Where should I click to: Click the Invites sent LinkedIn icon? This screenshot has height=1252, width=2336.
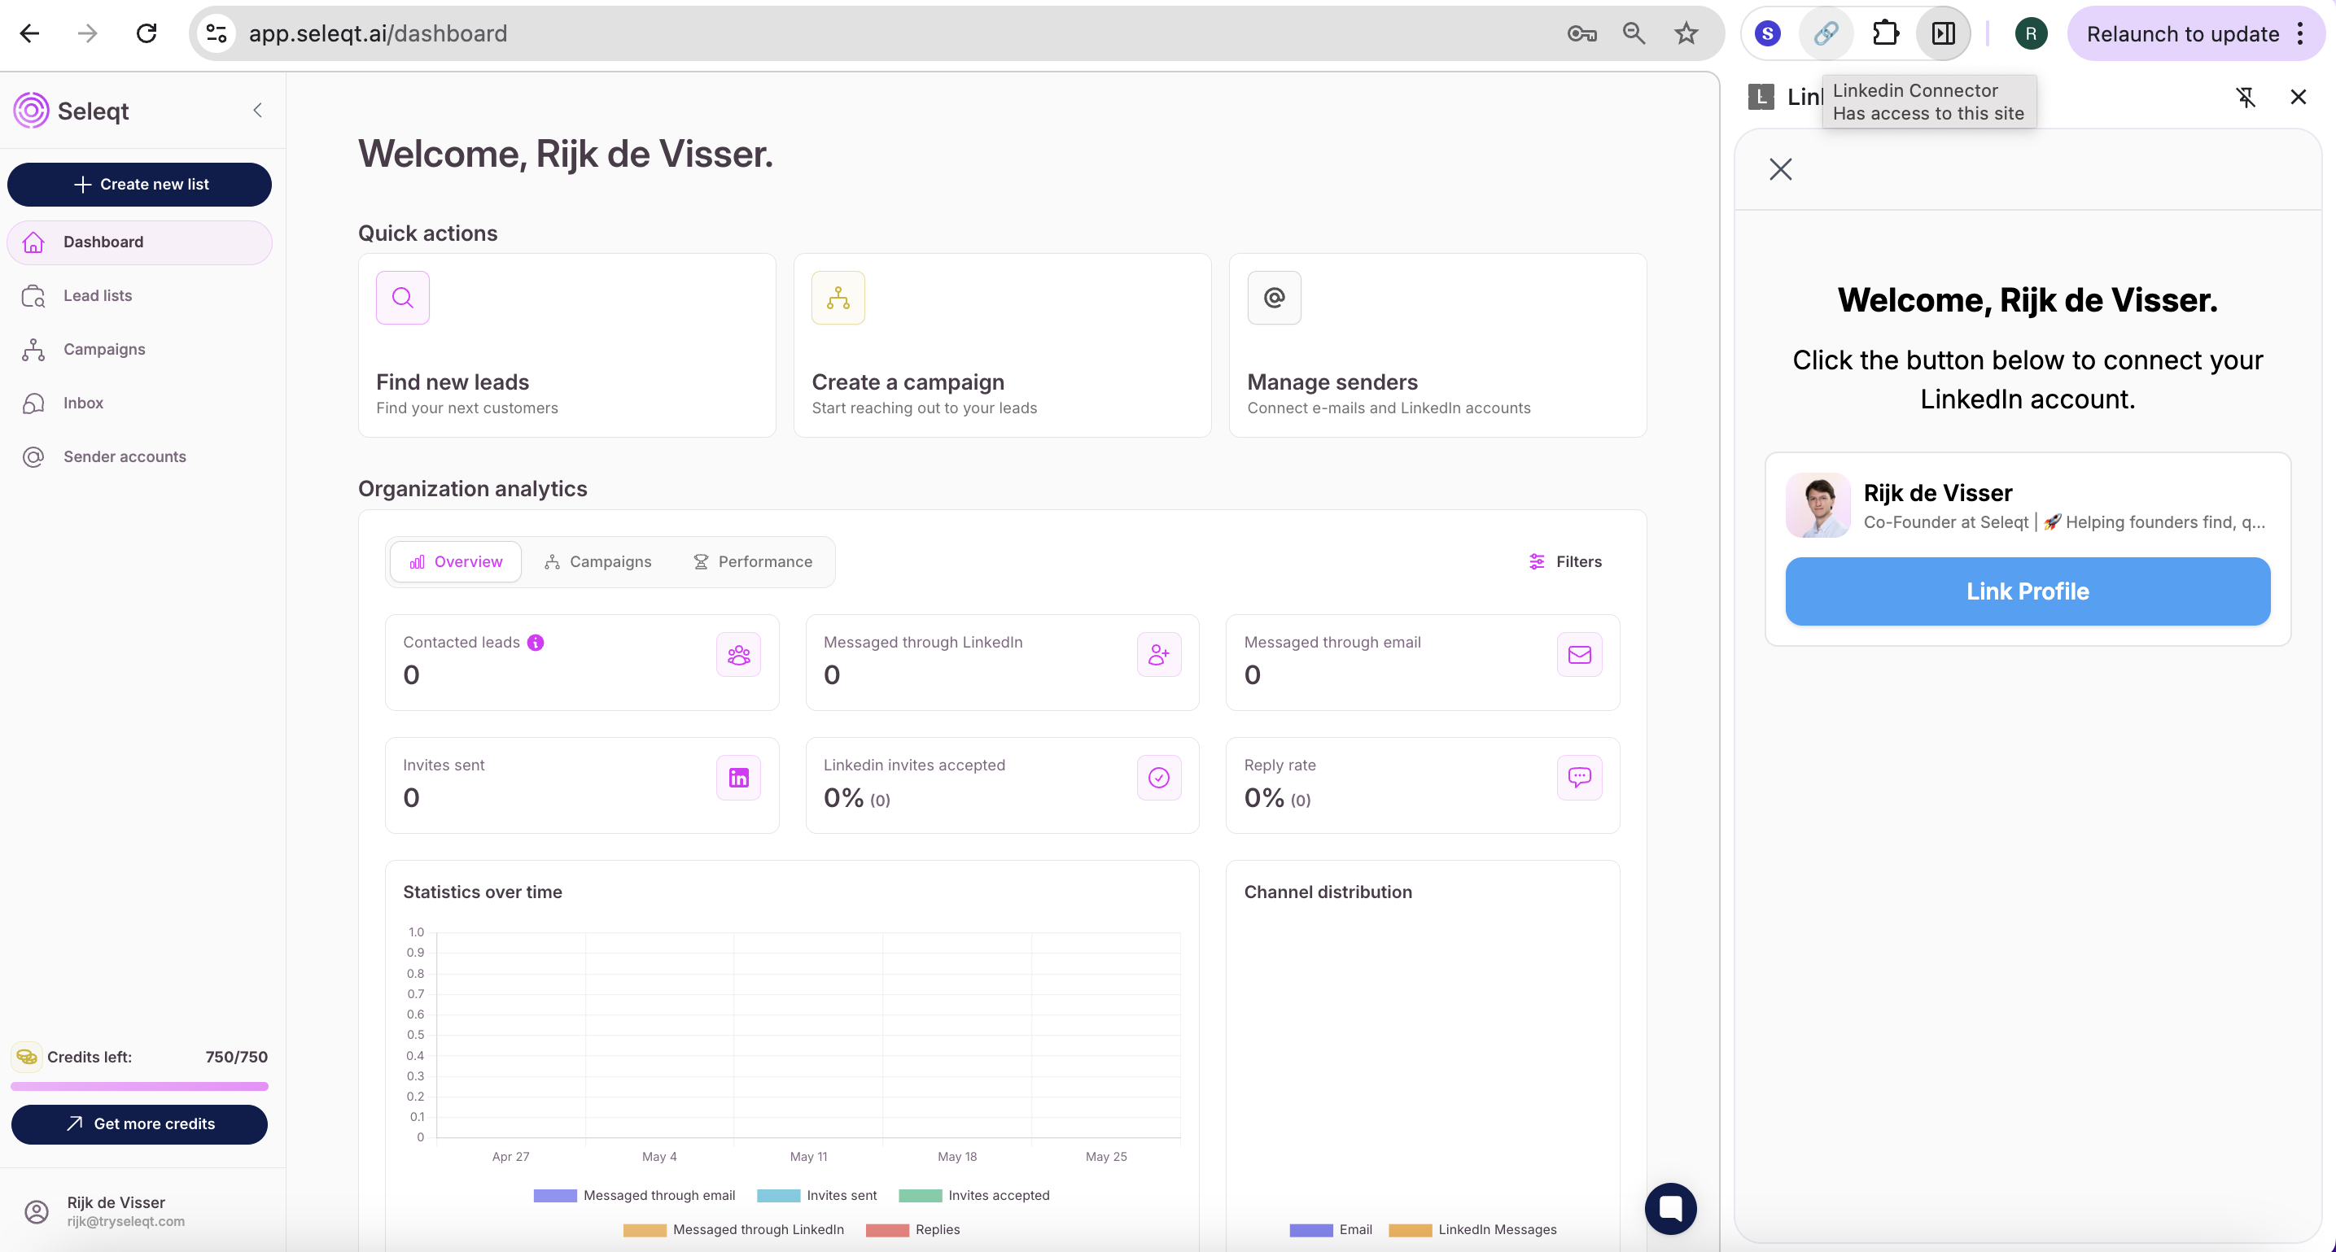click(x=738, y=778)
